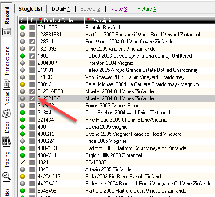Sort by Product Code column header
The height and width of the screenshot is (197, 215).
pyautogui.click(x=61, y=20)
